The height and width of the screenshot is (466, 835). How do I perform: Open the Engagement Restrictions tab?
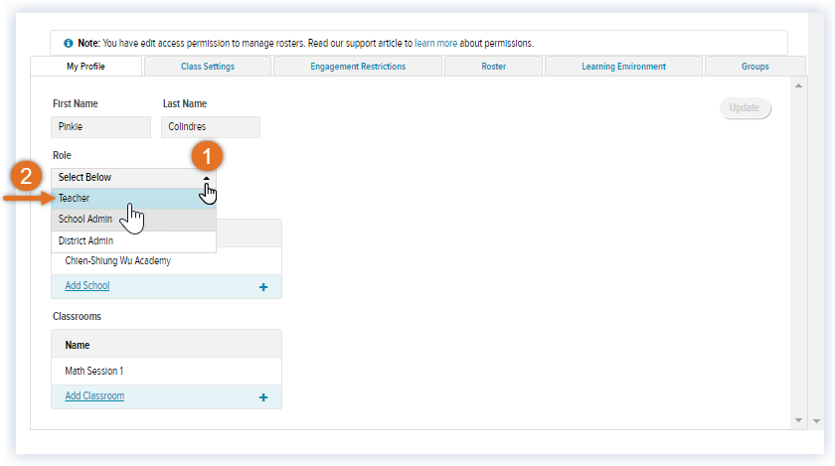(358, 66)
